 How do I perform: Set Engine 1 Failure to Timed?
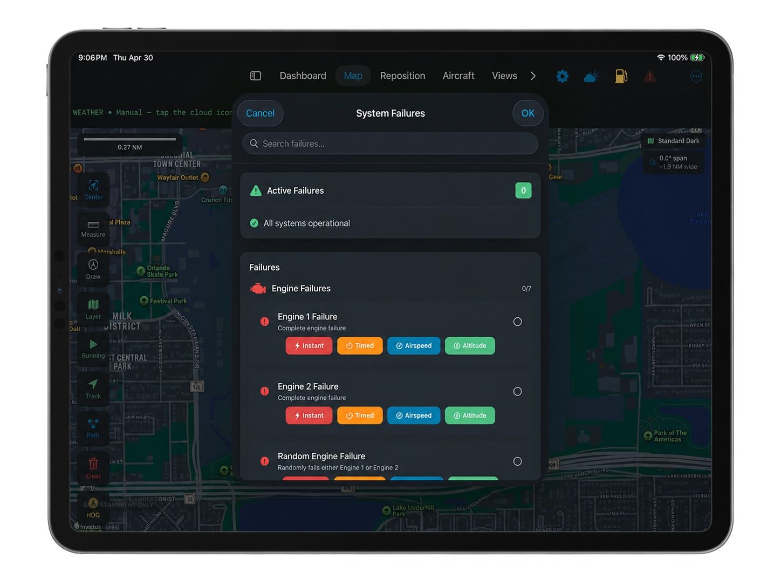tap(360, 346)
